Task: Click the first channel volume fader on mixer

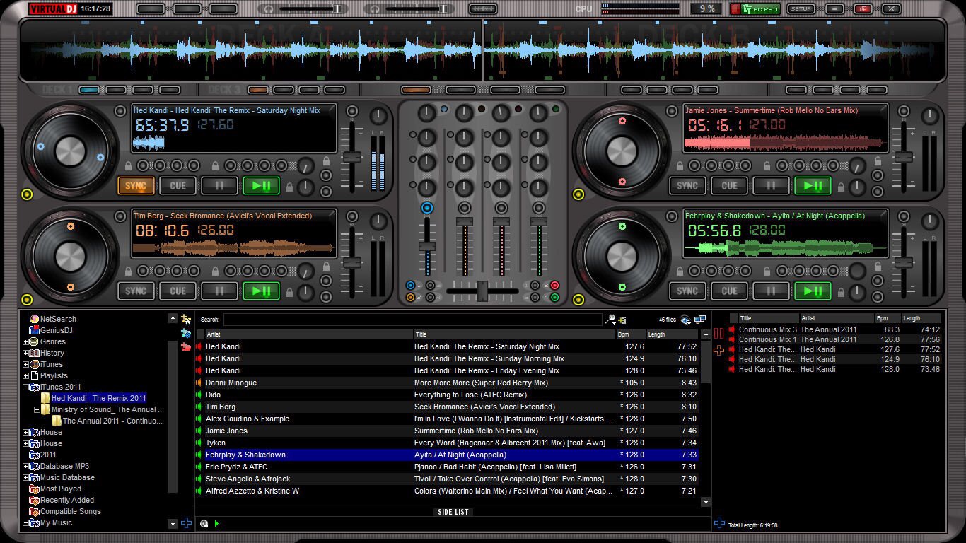Action: click(x=426, y=245)
